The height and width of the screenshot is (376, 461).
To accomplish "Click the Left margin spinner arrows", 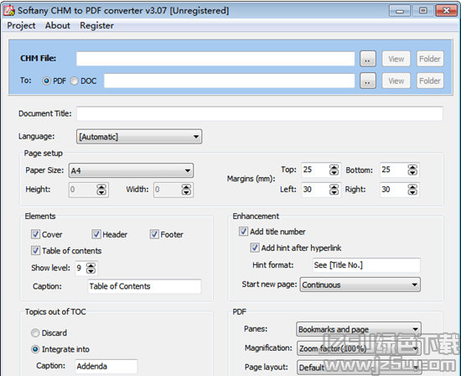I will pyautogui.click(x=334, y=190).
